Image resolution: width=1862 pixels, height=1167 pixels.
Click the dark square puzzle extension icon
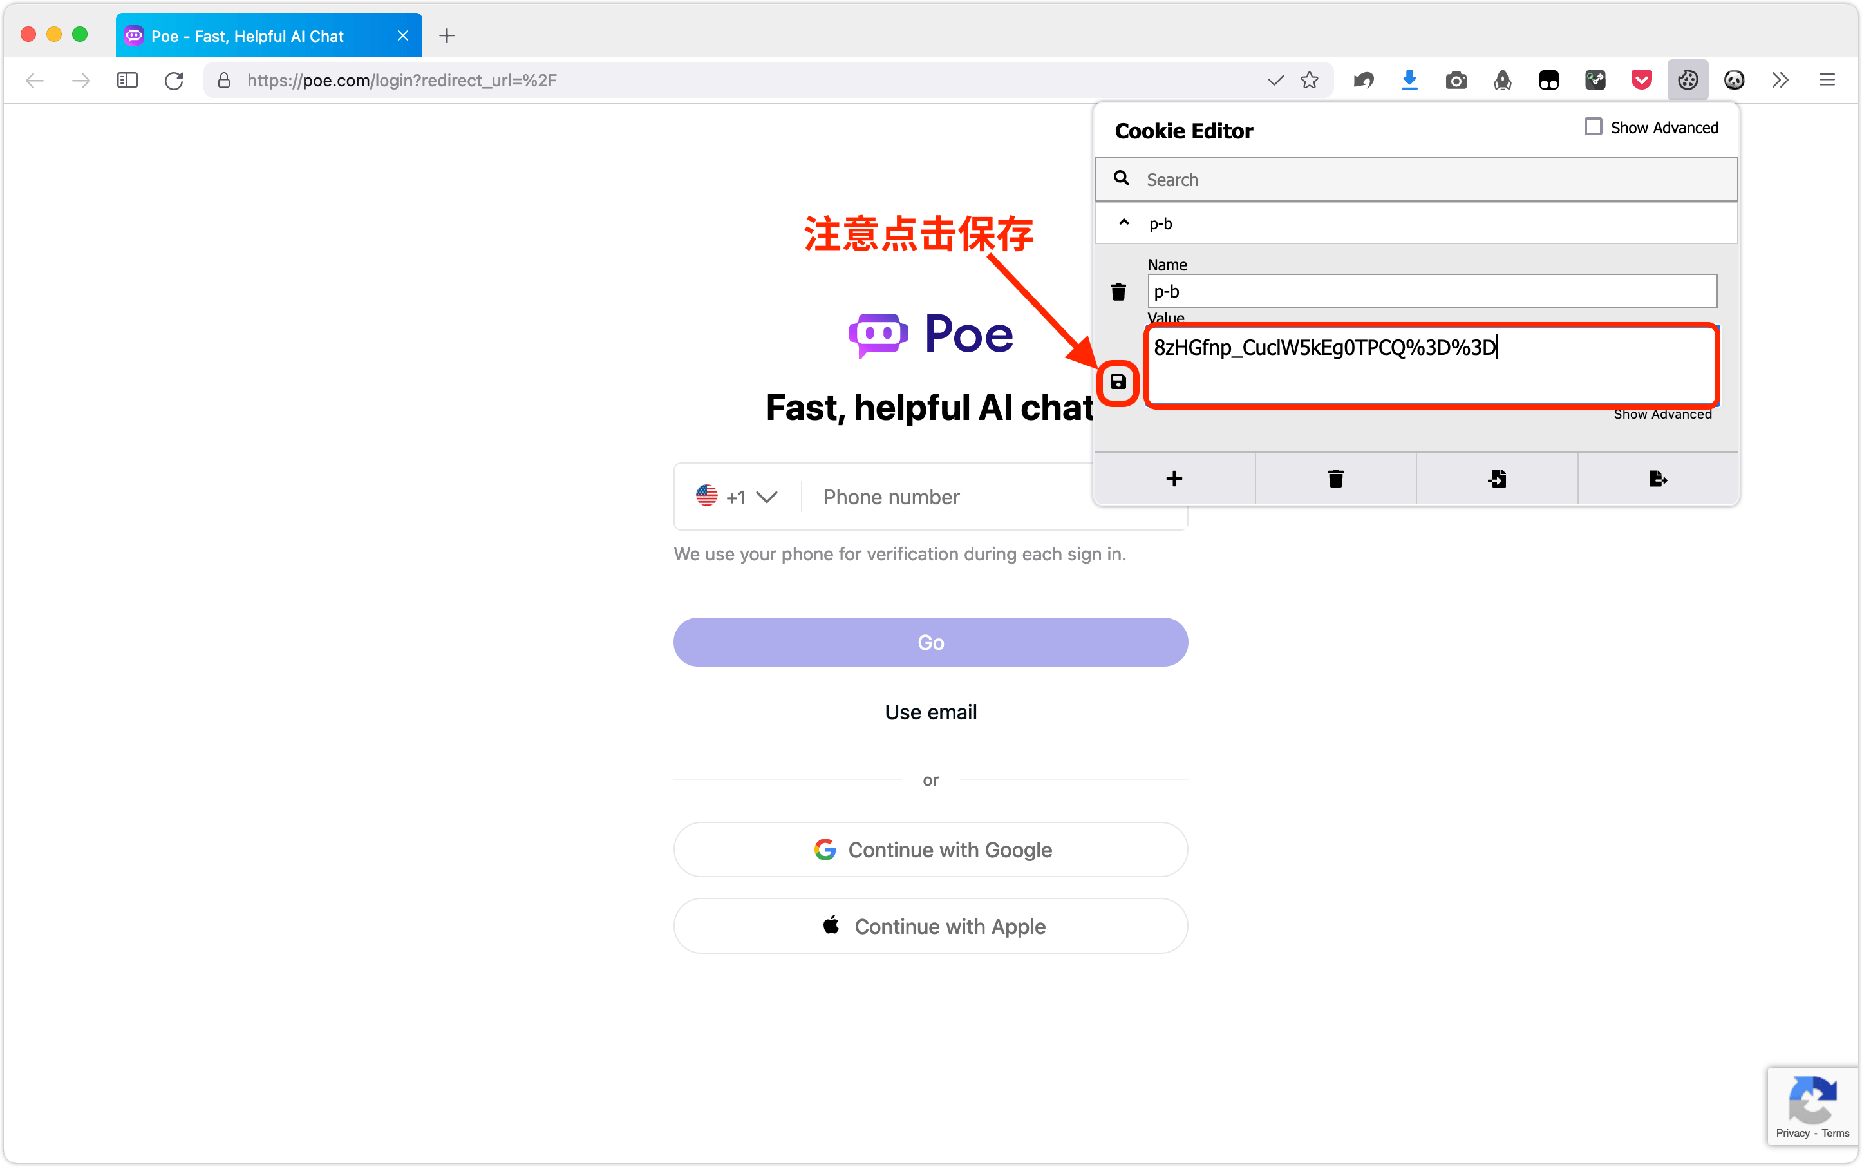point(1595,81)
